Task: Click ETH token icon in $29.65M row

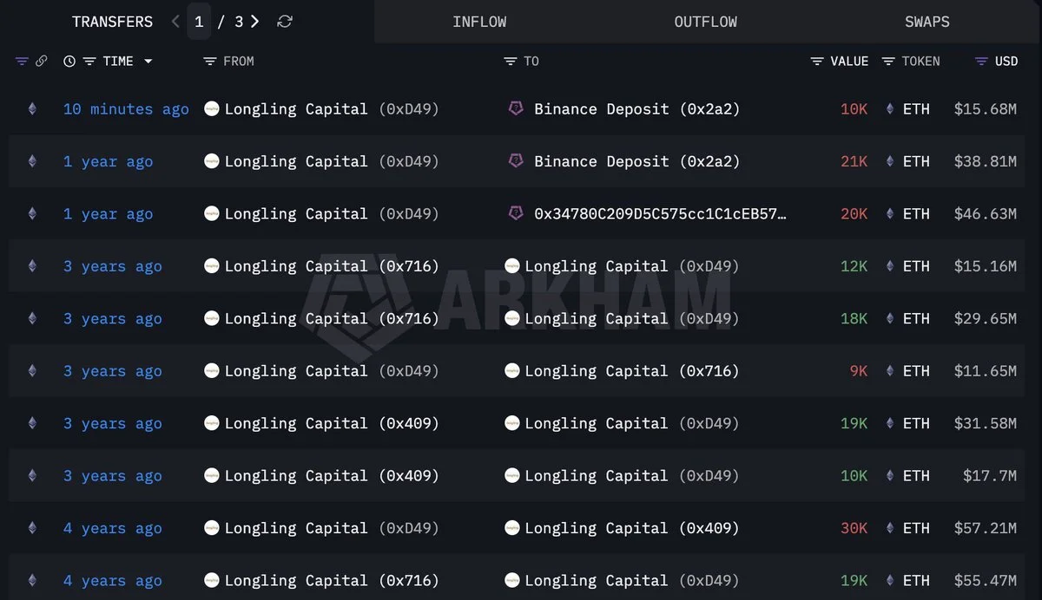Action: coord(889,319)
